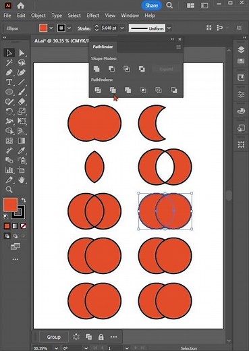Open the Search magnifier in title bar

click(x=169, y=5)
